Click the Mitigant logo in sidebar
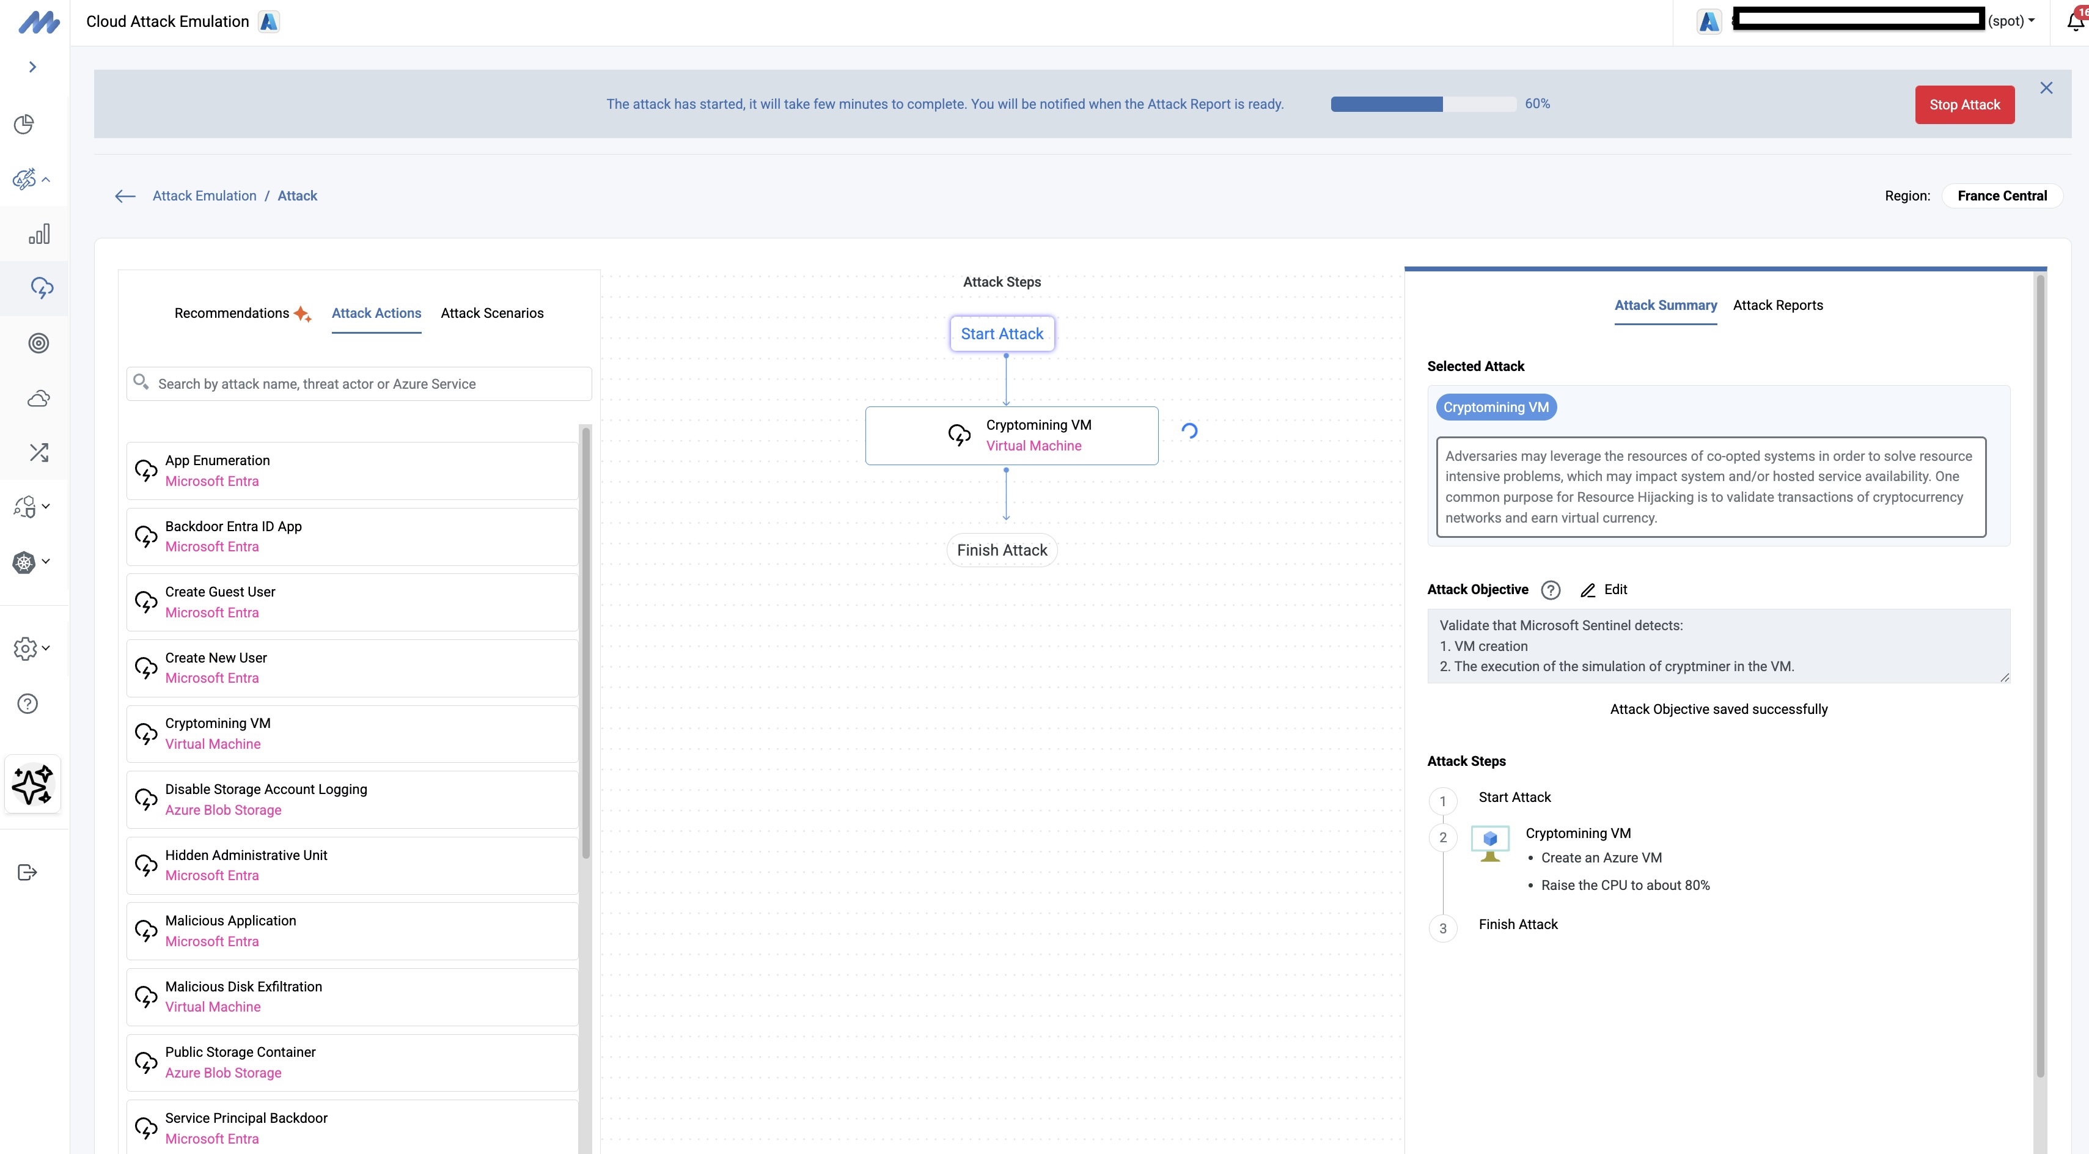This screenshot has width=2089, height=1154. pos(39,22)
